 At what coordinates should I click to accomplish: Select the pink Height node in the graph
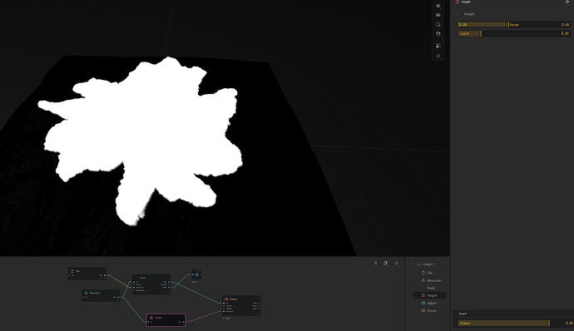click(166, 319)
